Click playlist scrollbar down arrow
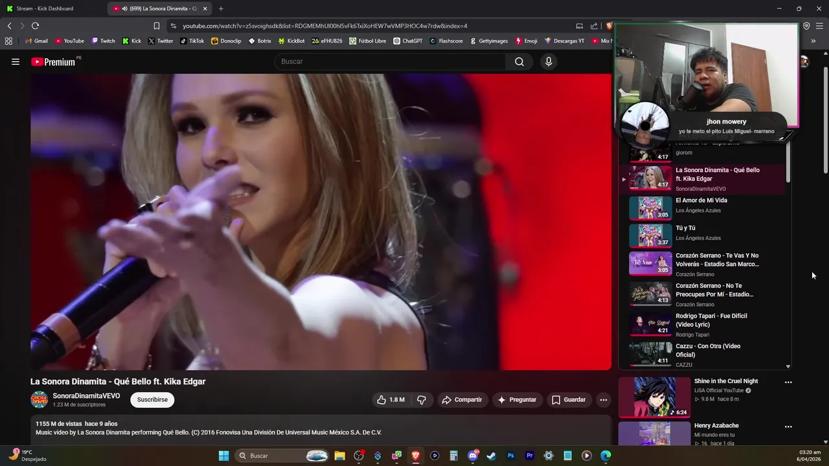The width and height of the screenshot is (829, 466). (788, 366)
